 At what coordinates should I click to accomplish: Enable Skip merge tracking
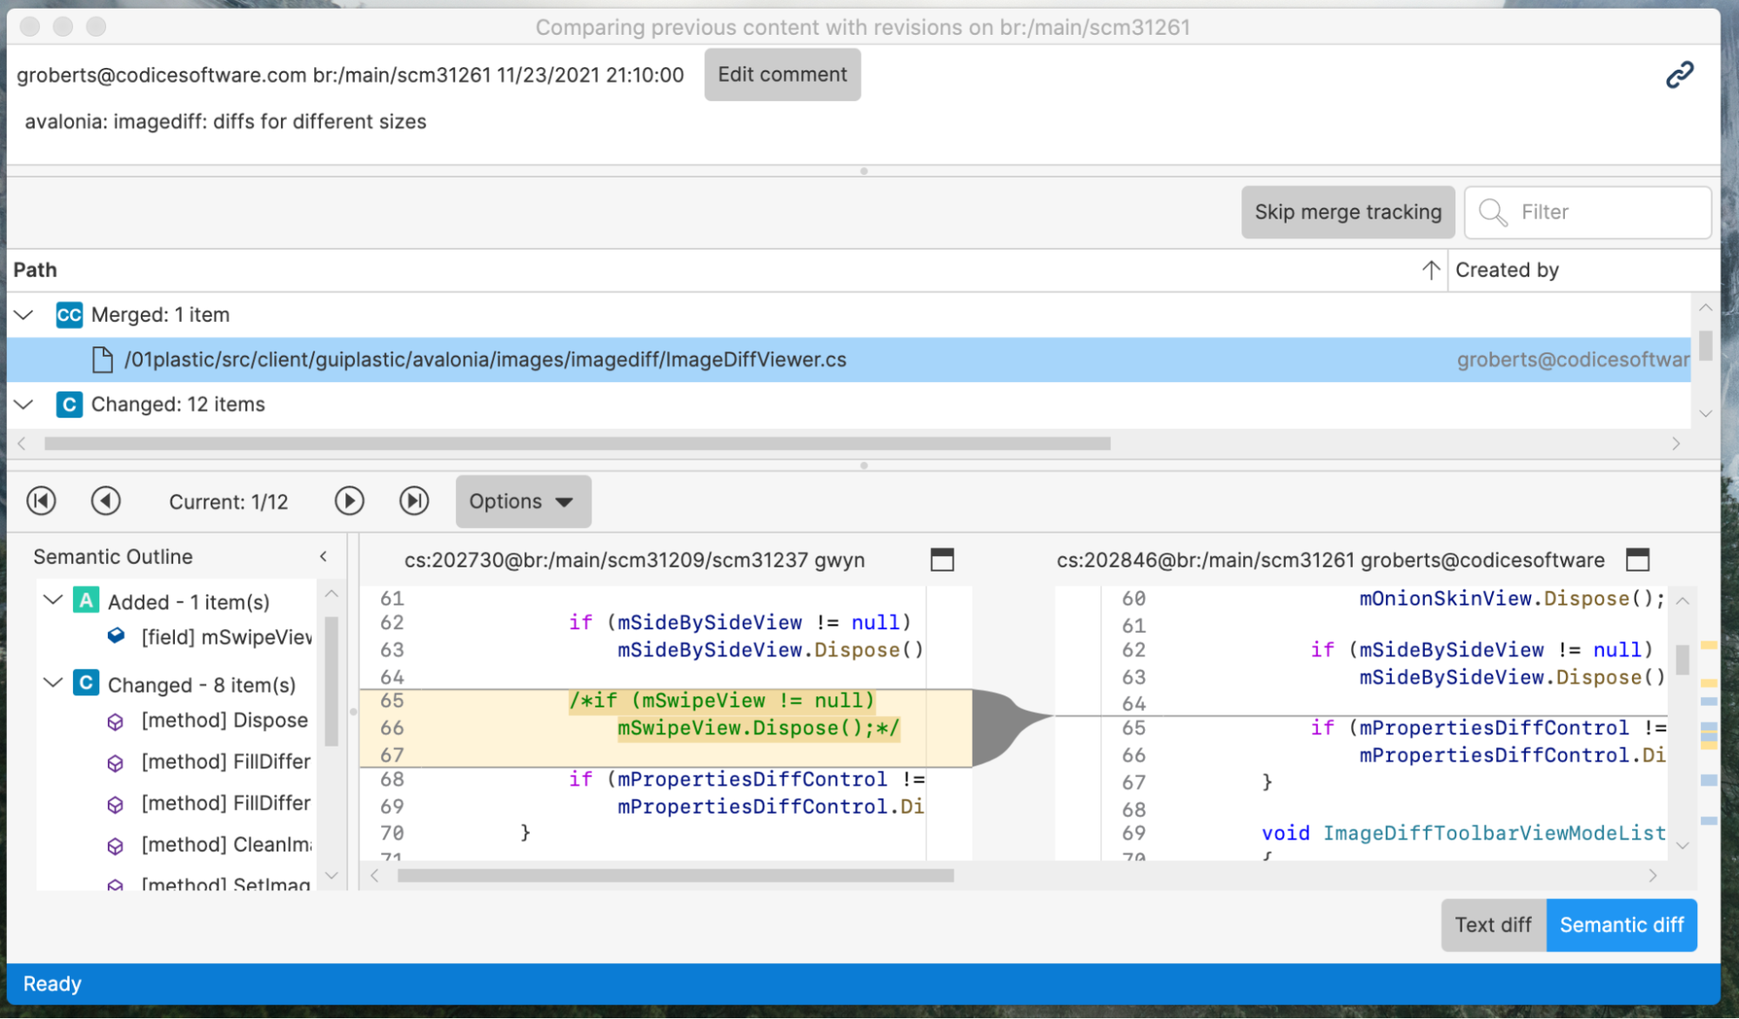[x=1348, y=211]
